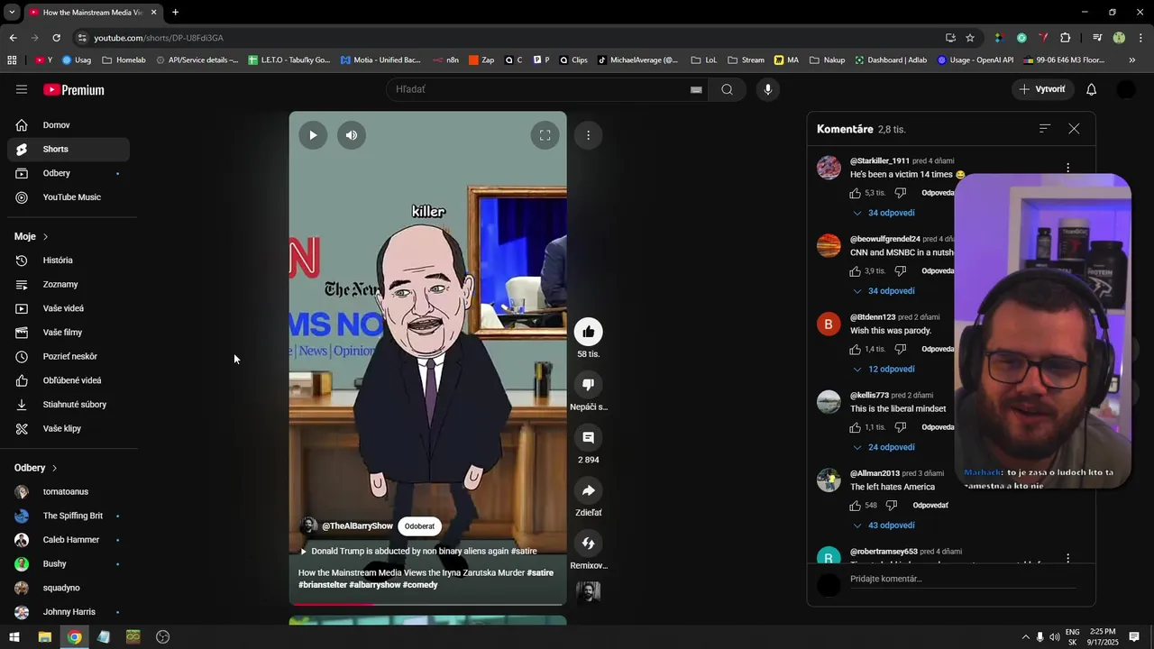Show hidden system tray icons

[x=1025, y=637]
